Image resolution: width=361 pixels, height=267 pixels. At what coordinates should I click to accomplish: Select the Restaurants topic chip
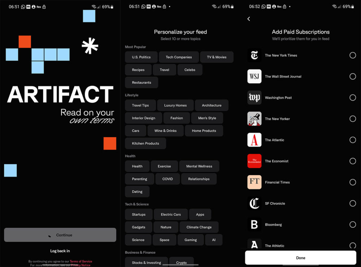point(142,83)
